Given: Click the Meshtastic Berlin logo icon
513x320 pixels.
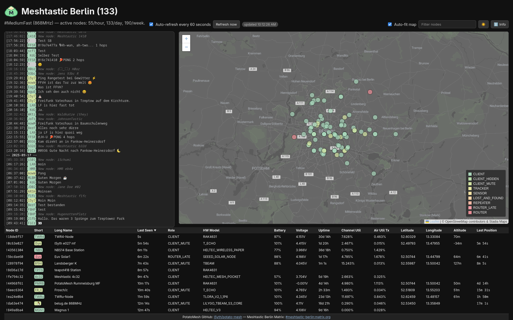Looking at the screenshot, I should tap(11, 11).
